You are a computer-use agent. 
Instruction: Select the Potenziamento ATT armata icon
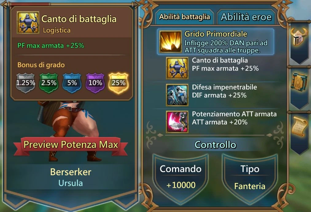pyautogui.click(x=177, y=122)
